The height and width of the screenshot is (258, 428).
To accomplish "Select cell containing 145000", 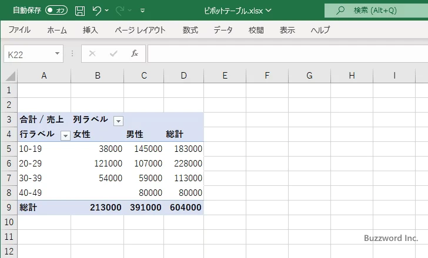I will coord(144,149).
